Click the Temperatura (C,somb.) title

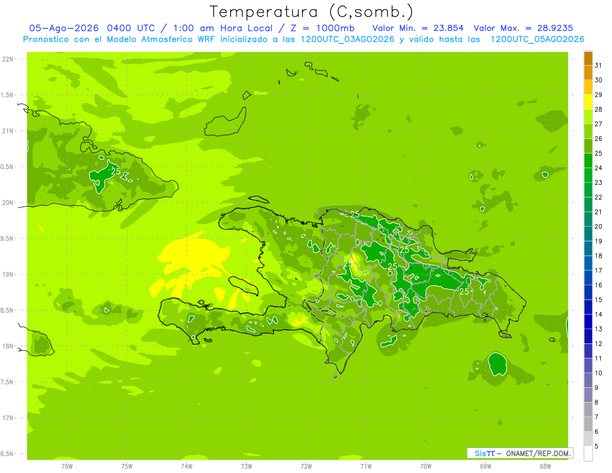point(312,12)
